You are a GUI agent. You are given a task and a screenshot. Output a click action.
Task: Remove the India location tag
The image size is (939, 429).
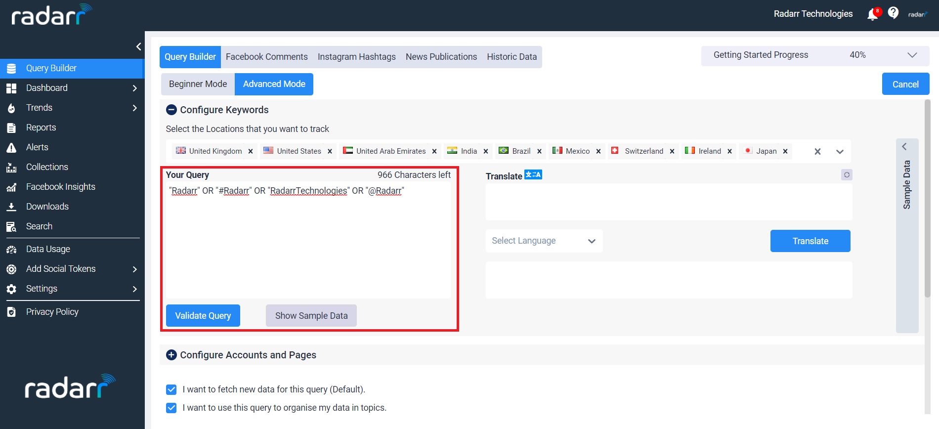(x=486, y=151)
